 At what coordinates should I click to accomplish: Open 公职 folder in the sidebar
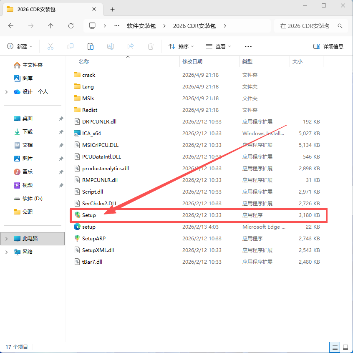point(23,212)
